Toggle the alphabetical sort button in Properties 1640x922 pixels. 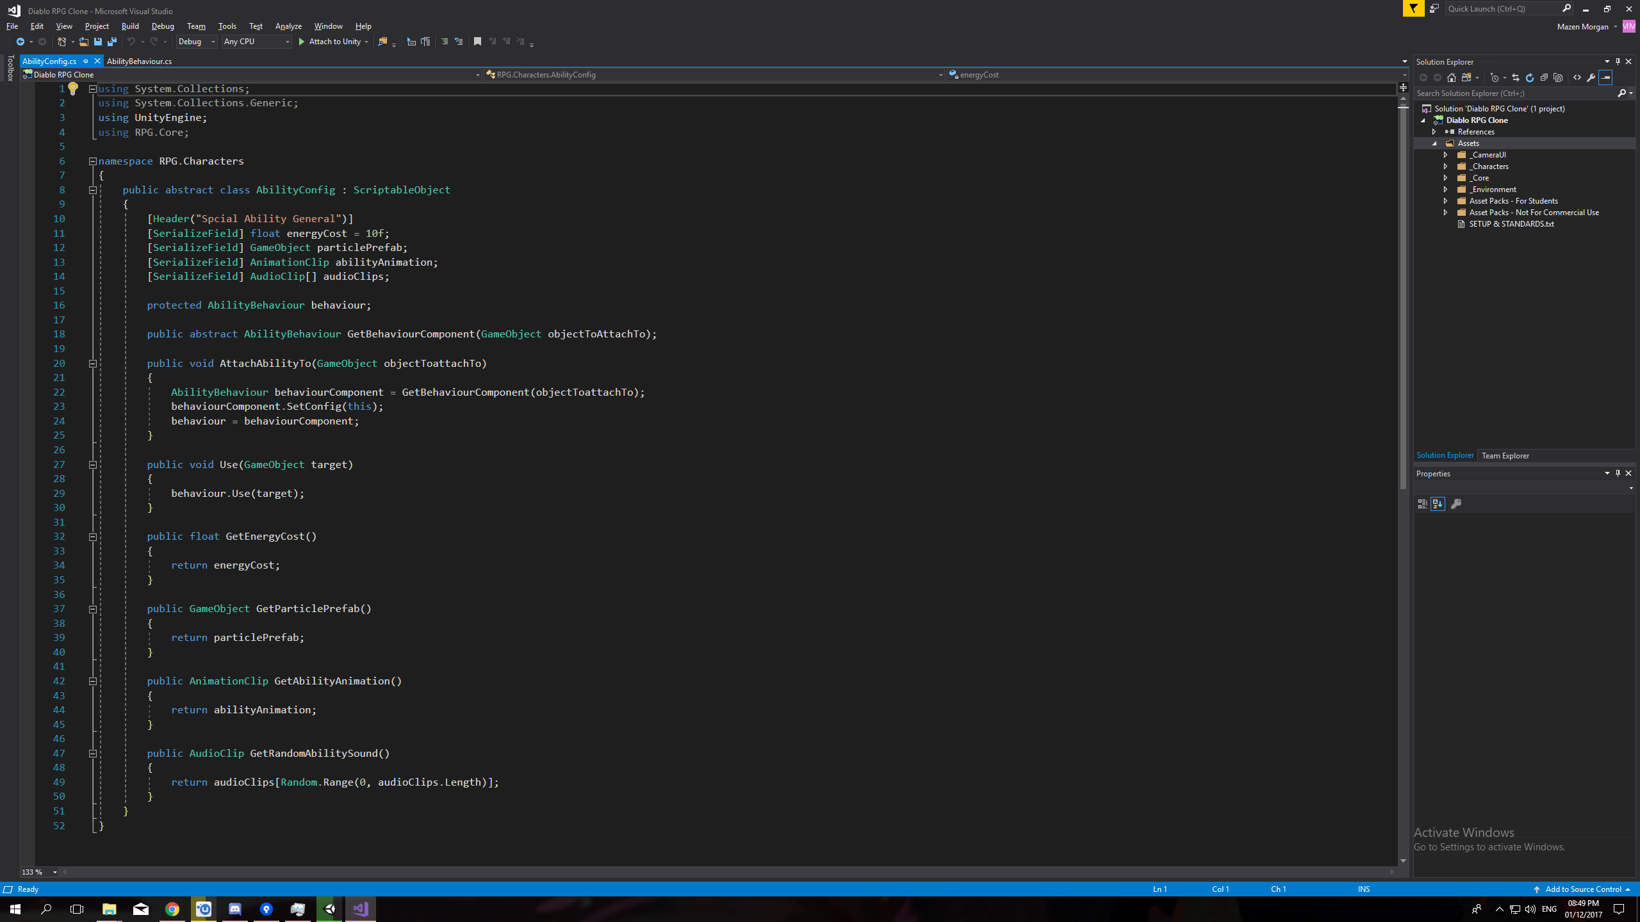pyautogui.click(x=1438, y=504)
